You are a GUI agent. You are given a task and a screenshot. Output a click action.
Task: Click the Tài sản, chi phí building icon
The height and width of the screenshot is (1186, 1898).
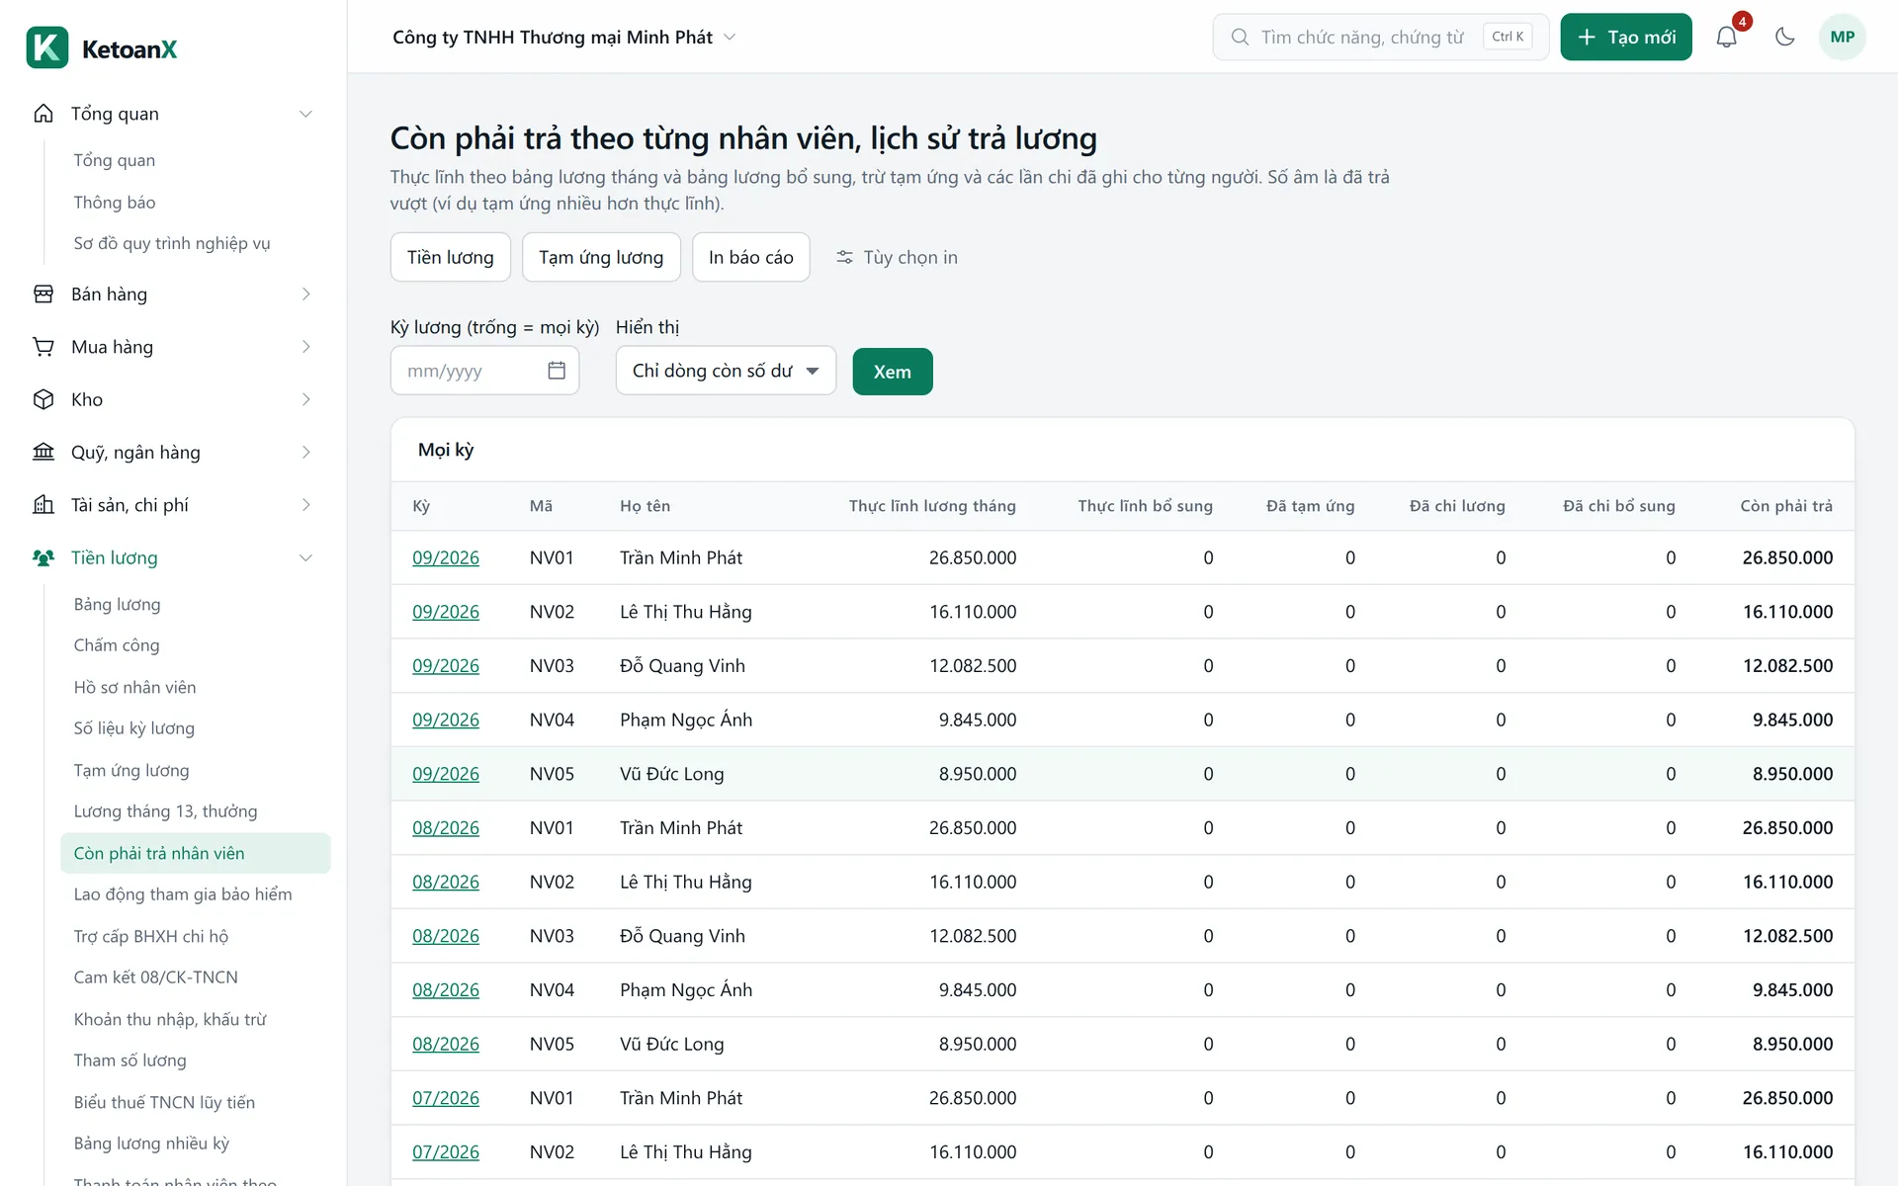click(x=43, y=505)
